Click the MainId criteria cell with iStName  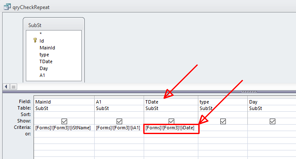[64, 128]
